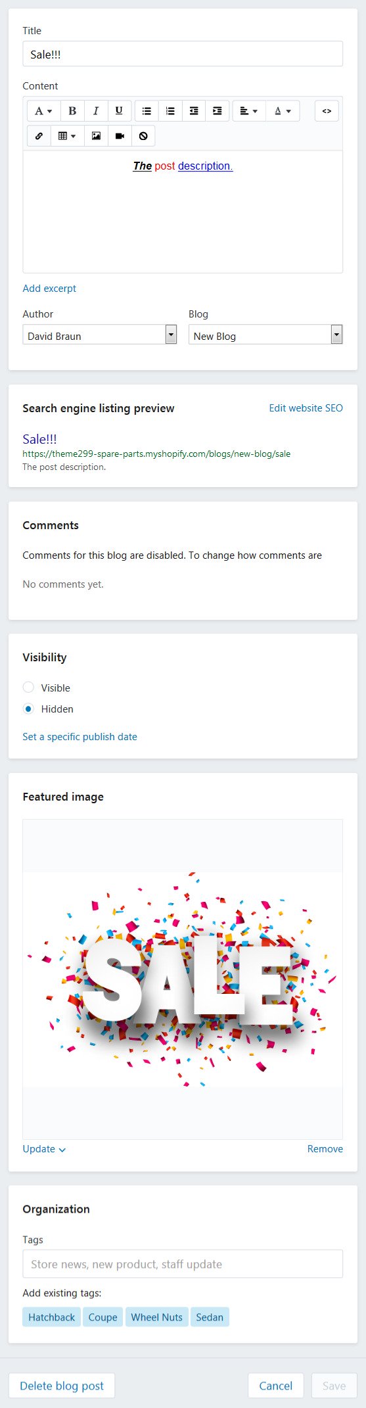
Task: Click the Delete blog post button
Action: (62, 1386)
